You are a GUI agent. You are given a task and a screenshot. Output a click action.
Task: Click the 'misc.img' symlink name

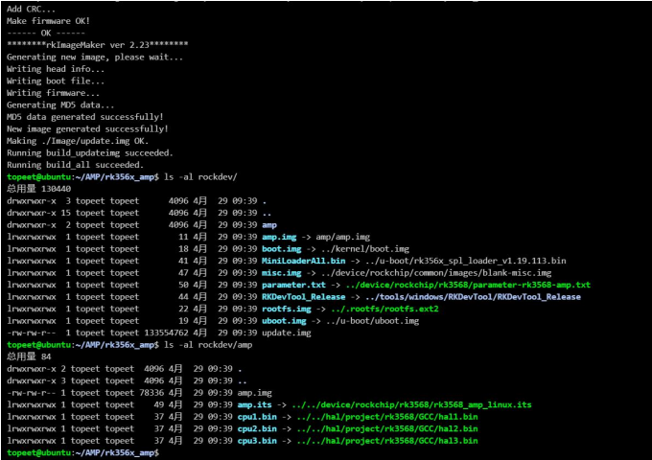pos(282,273)
